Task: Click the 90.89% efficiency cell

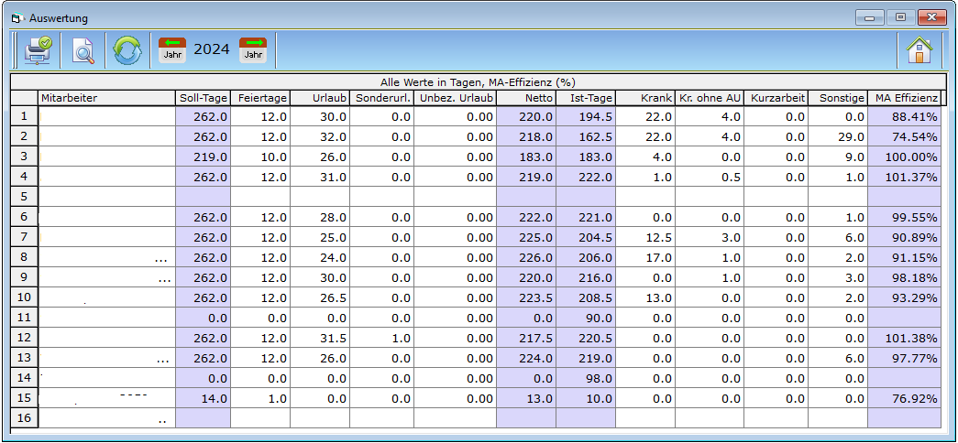Action: pos(904,237)
